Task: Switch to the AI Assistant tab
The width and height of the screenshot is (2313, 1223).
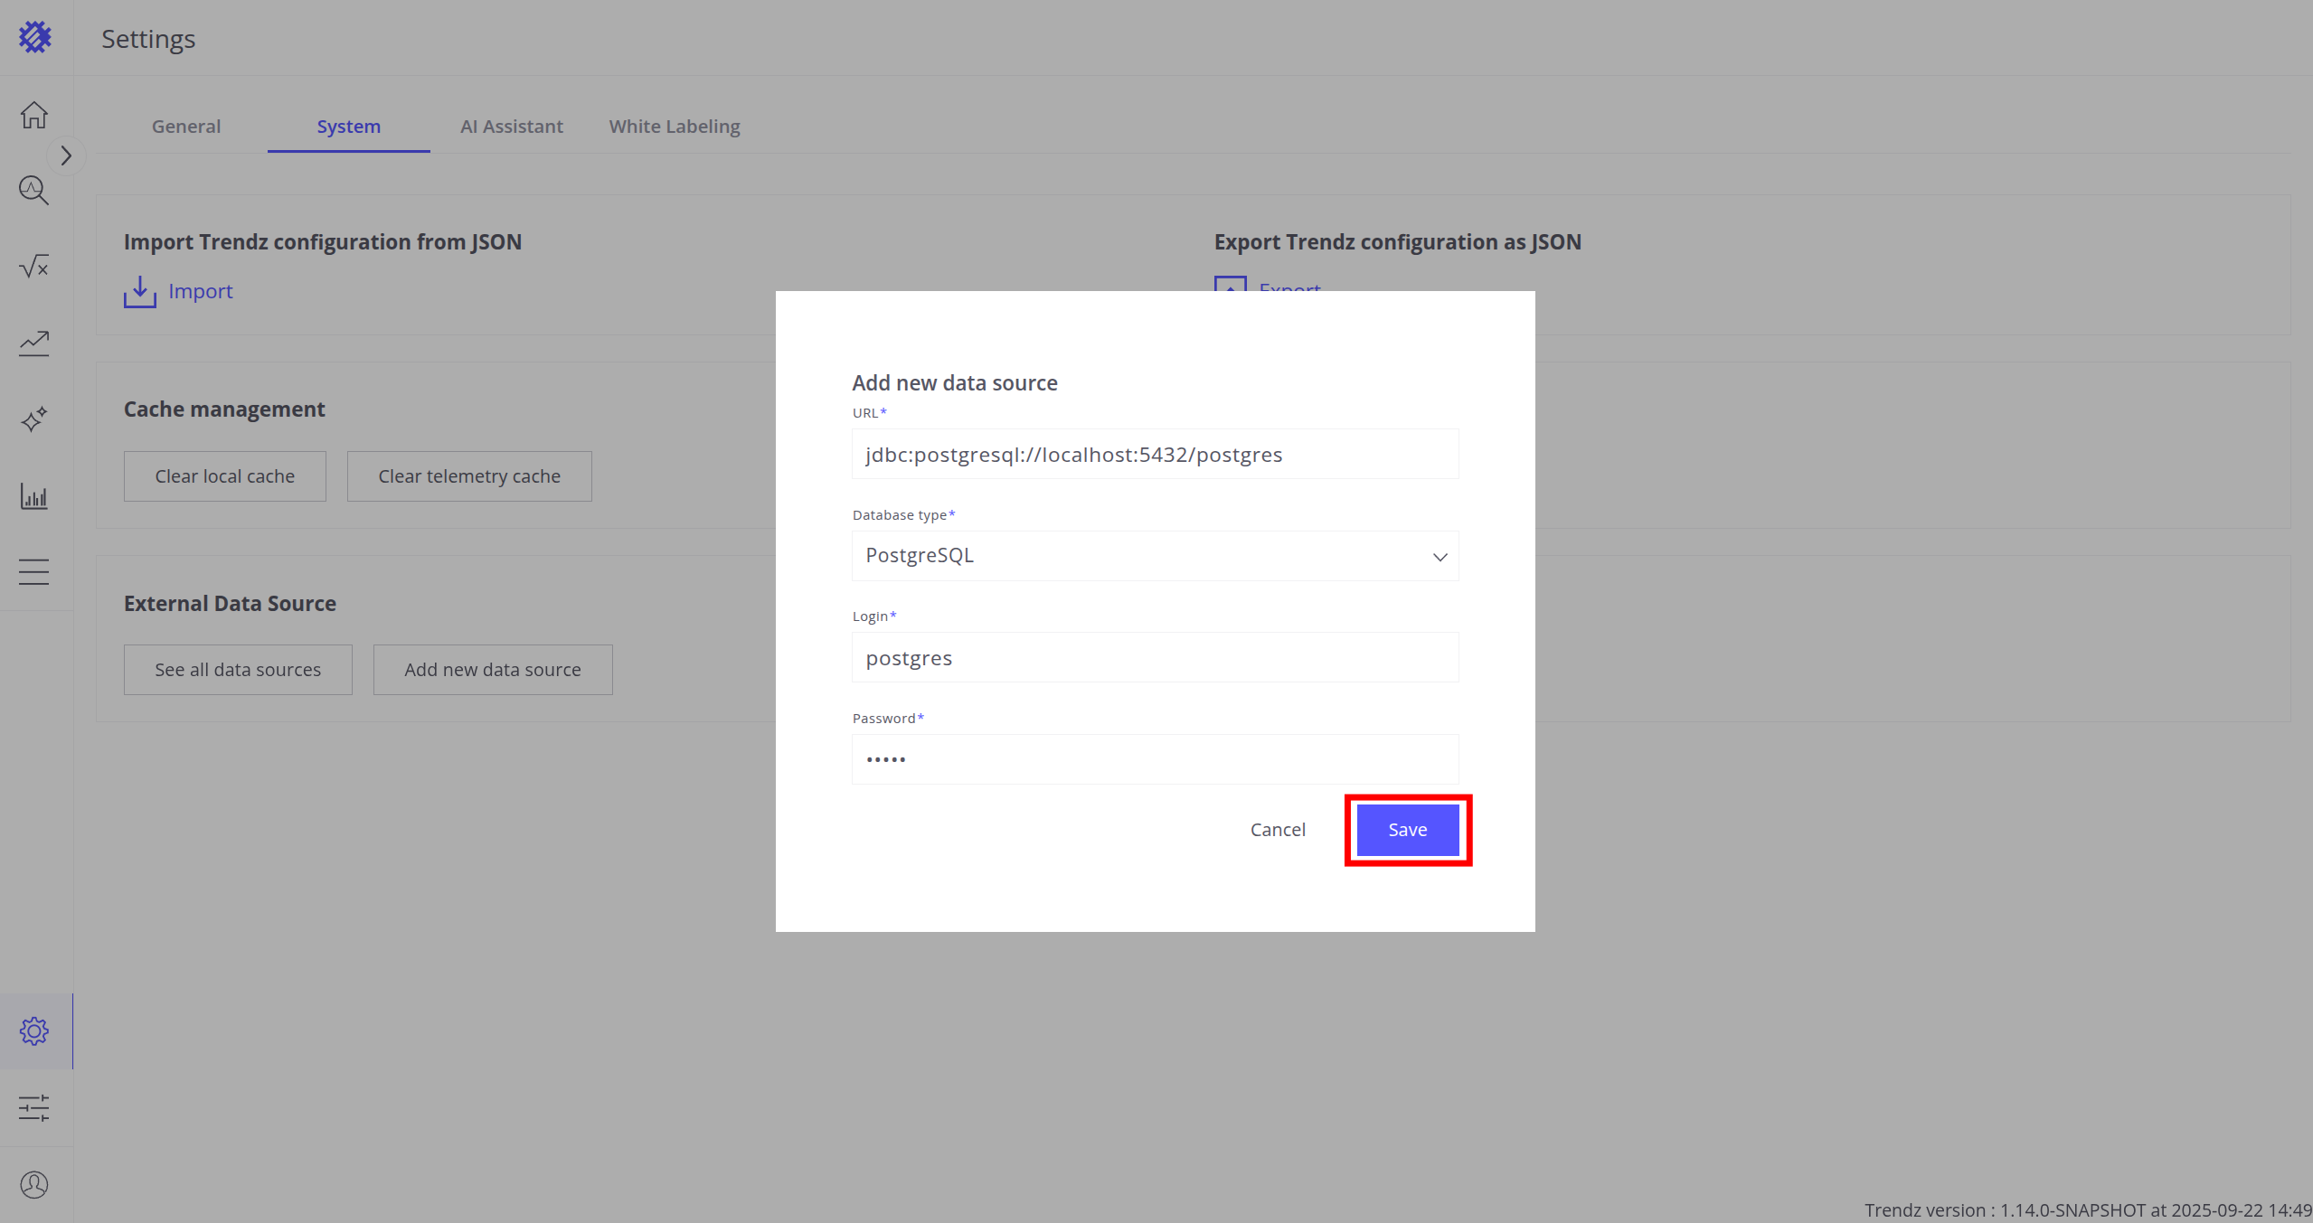Action: (x=511, y=127)
